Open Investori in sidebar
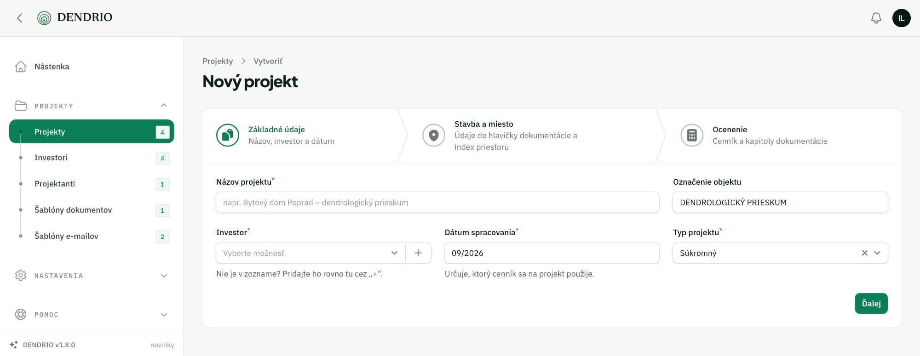The height and width of the screenshot is (356, 920). coord(92,158)
